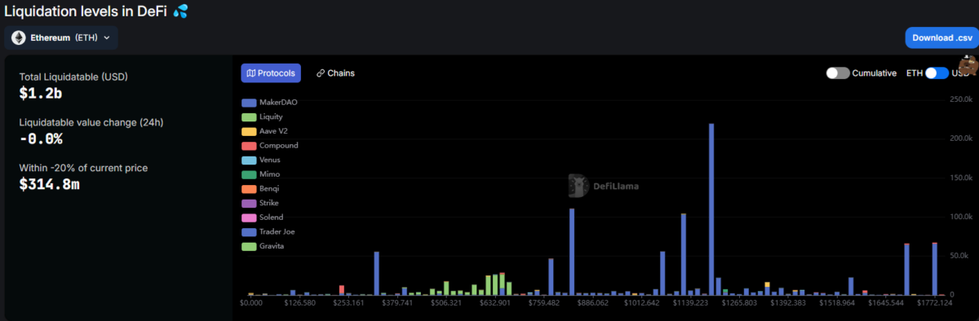Download the .csv data file
This screenshot has width=979, height=321.
[x=941, y=37]
